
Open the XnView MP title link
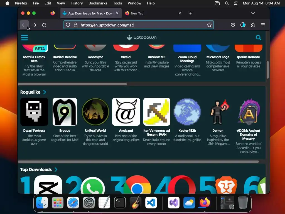pyautogui.click(x=157, y=57)
